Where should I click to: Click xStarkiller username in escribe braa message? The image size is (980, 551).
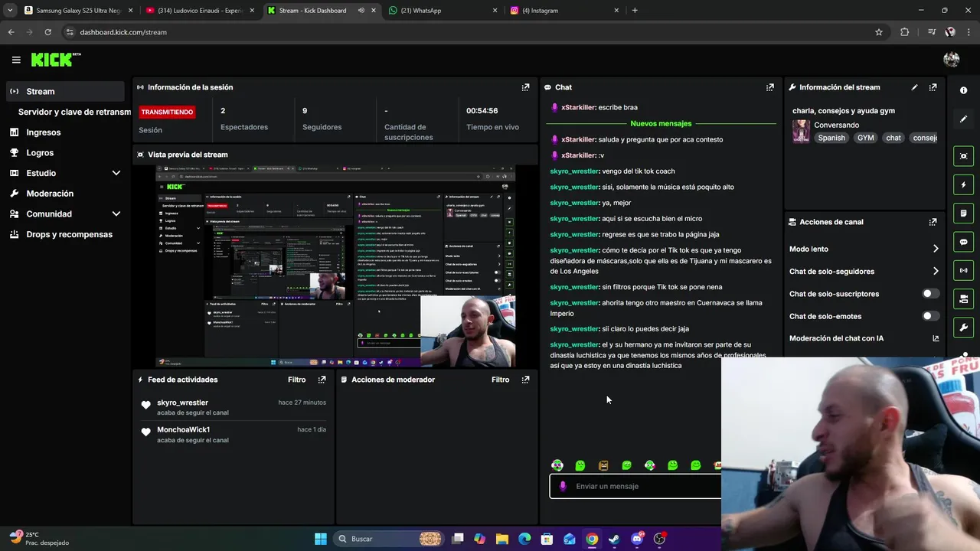click(x=578, y=107)
